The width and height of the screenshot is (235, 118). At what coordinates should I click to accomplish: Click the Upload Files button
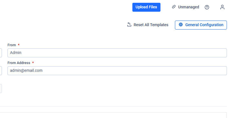point(146,7)
